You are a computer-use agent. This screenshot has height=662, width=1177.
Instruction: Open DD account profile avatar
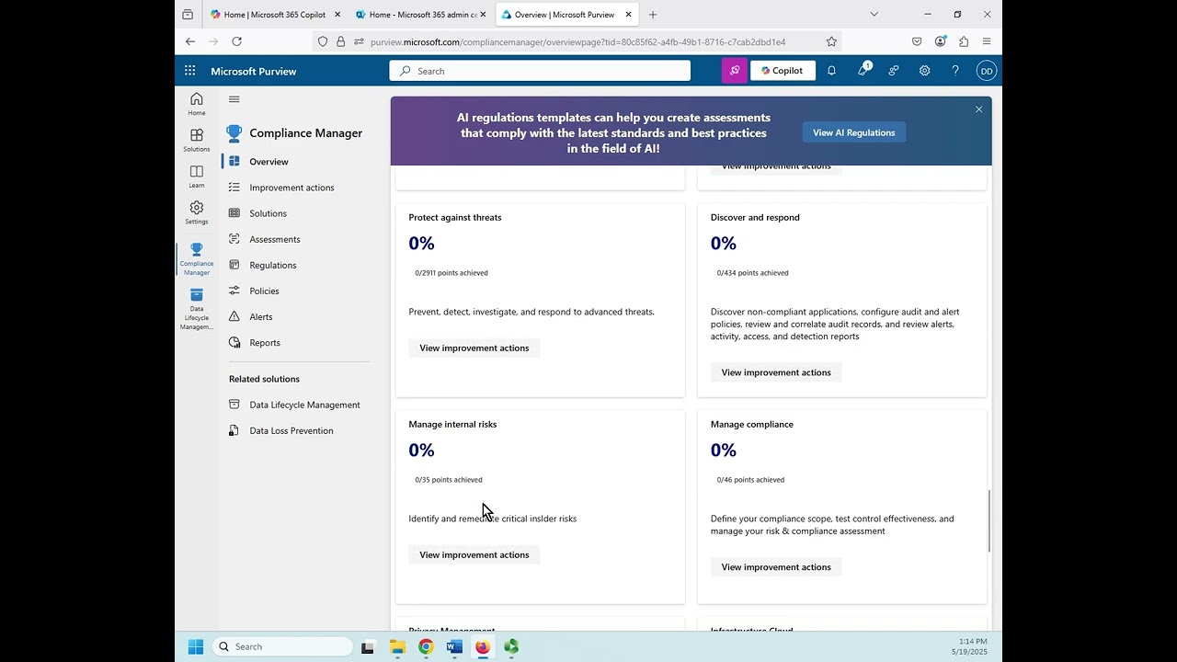987,71
